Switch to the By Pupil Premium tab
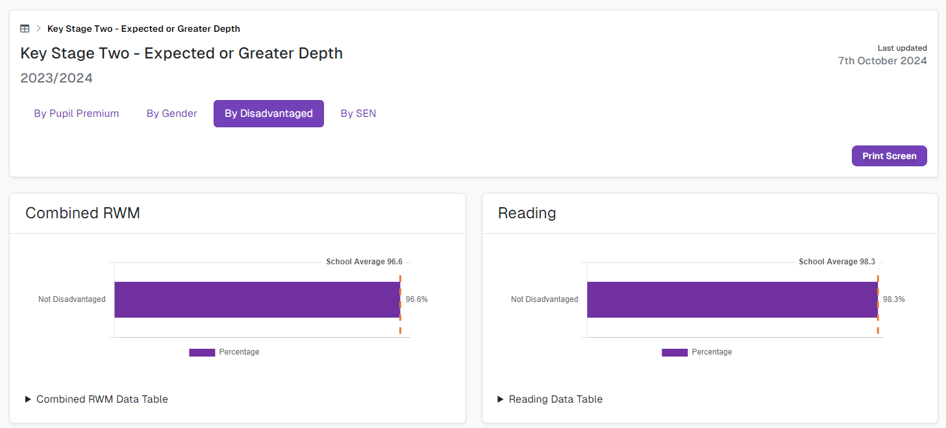Image resolution: width=946 pixels, height=428 pixels. [77, 114]
